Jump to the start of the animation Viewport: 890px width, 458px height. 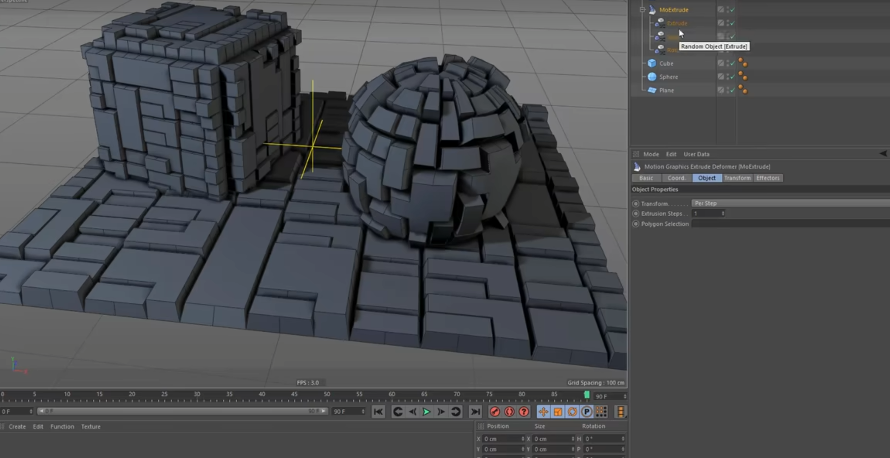coord(378,412)
